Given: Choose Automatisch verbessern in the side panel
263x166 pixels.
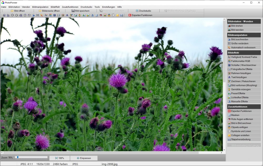Looking at the screenshot, I should (x=243, y=47).
